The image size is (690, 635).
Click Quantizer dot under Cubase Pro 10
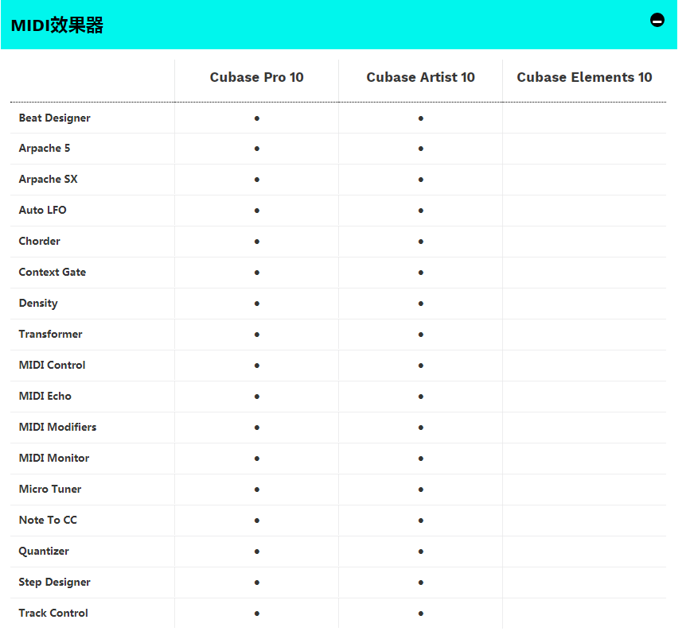(x=257, y=552)
